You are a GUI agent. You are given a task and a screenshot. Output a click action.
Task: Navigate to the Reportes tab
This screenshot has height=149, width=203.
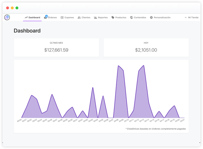[103, 18]
